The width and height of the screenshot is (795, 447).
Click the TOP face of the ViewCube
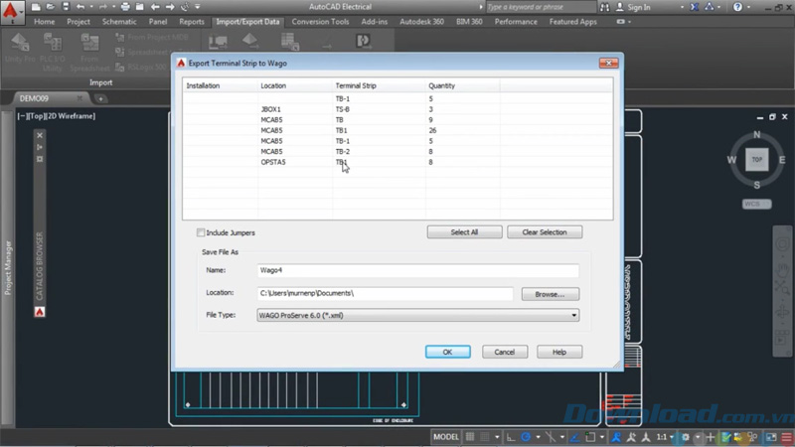pos(757,159)
